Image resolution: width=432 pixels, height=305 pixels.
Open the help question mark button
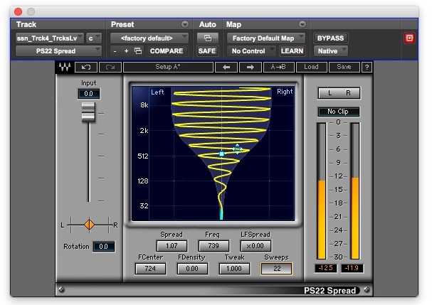[367, 67]
